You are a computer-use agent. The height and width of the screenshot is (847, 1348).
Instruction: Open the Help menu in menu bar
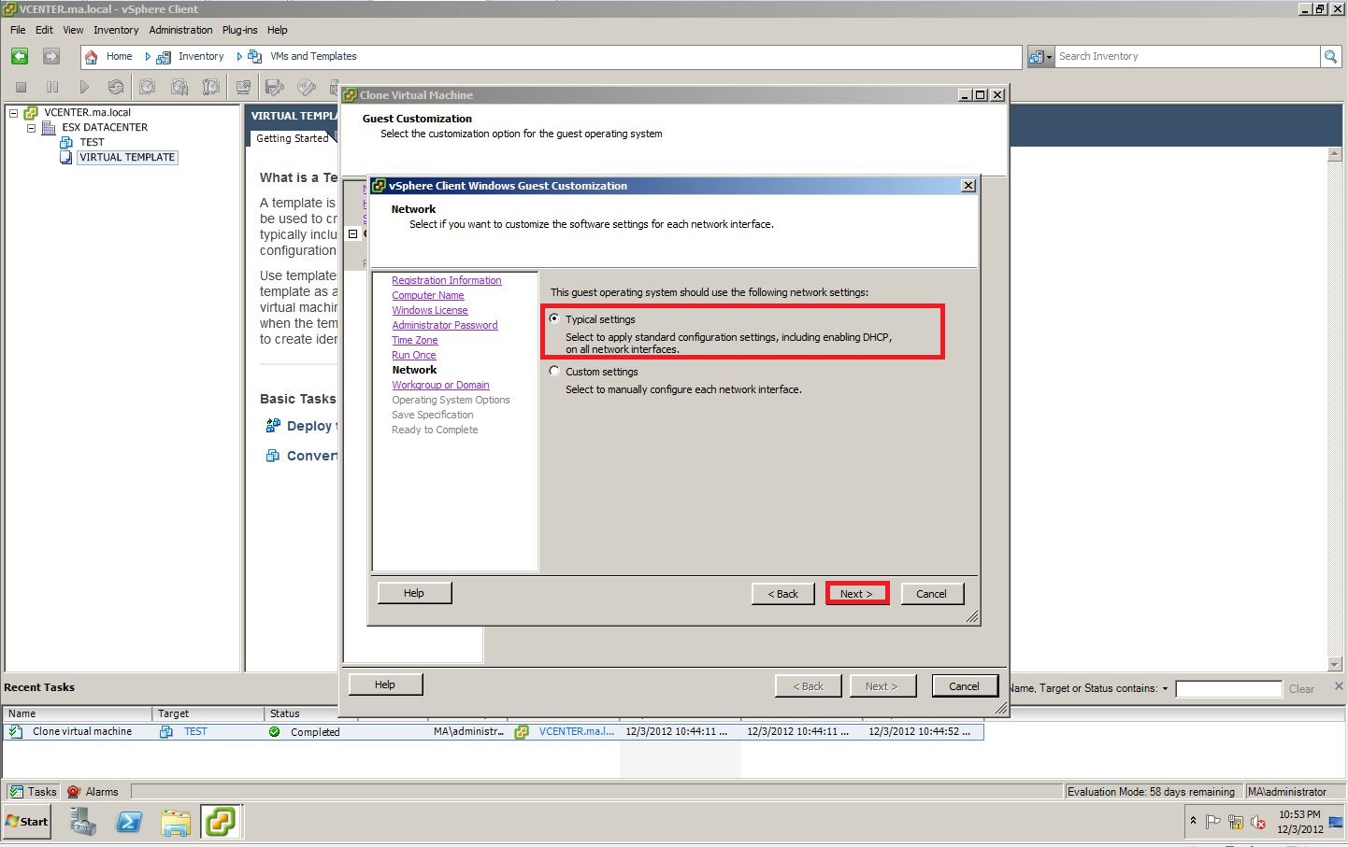point(278,30)
